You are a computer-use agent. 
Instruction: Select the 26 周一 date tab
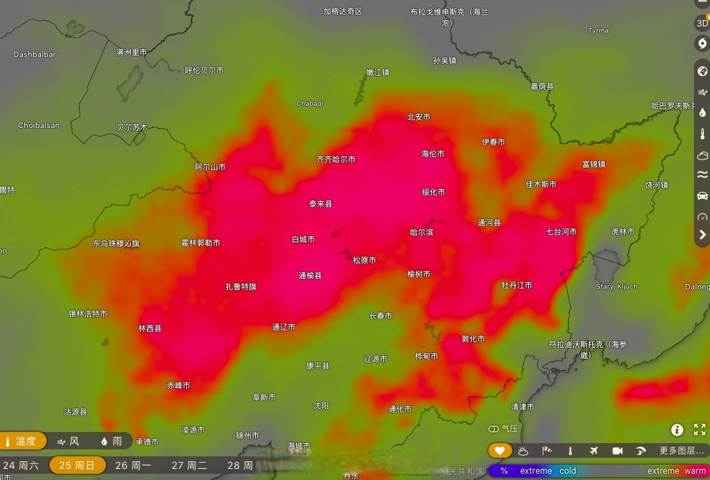click(x=133, y=466)
